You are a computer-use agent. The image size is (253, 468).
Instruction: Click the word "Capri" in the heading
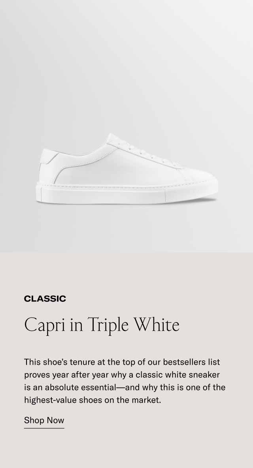tap(44, 326)
